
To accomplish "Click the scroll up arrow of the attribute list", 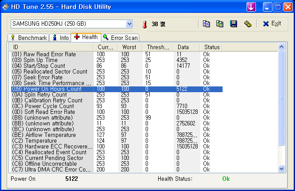I will pos(281,47).
